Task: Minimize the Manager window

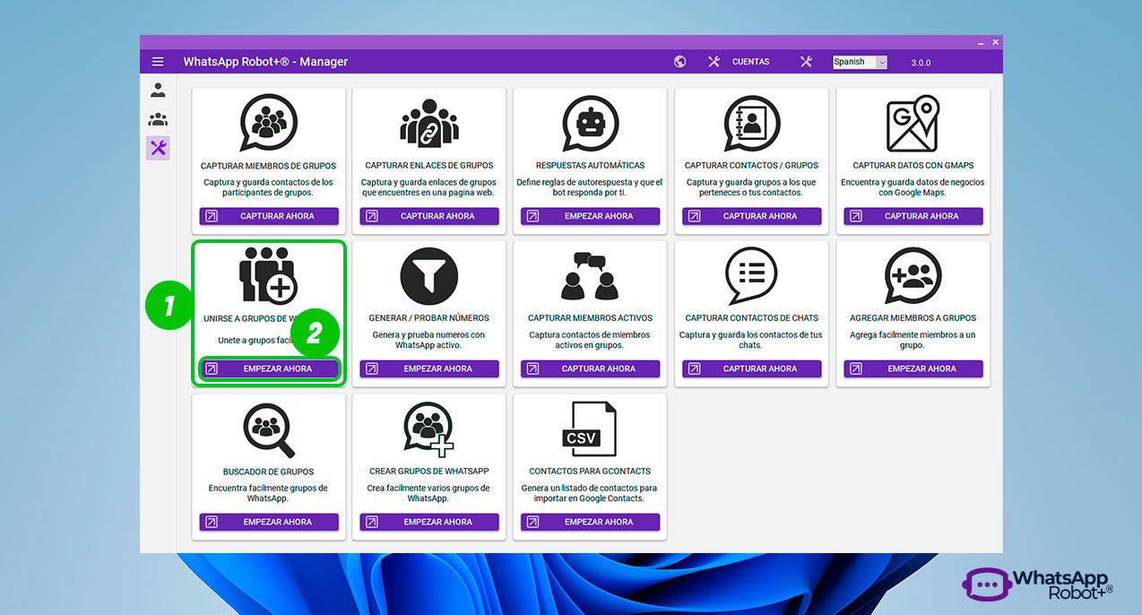Action: click(x=981, y=42)
